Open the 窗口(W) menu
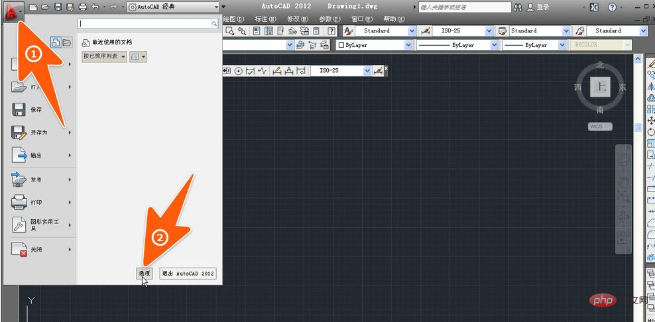655x322 pixels. (362, 19)
